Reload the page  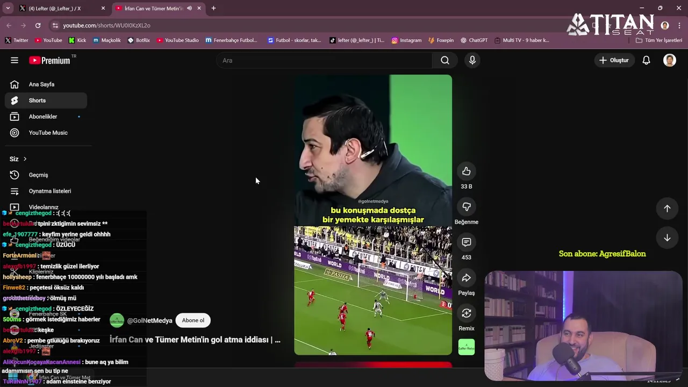click(38, 25)
